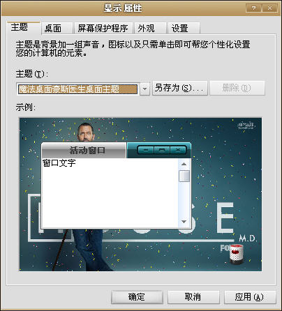Screen dimensions: 282x311
Task: Close the 显示 属性 dialog
Action: 270,8
